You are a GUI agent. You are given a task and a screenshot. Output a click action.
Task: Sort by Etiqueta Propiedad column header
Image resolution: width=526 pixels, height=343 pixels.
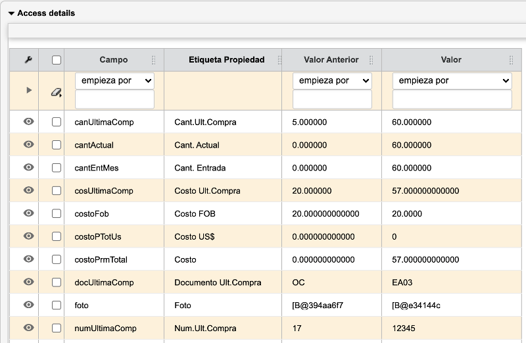226,60
